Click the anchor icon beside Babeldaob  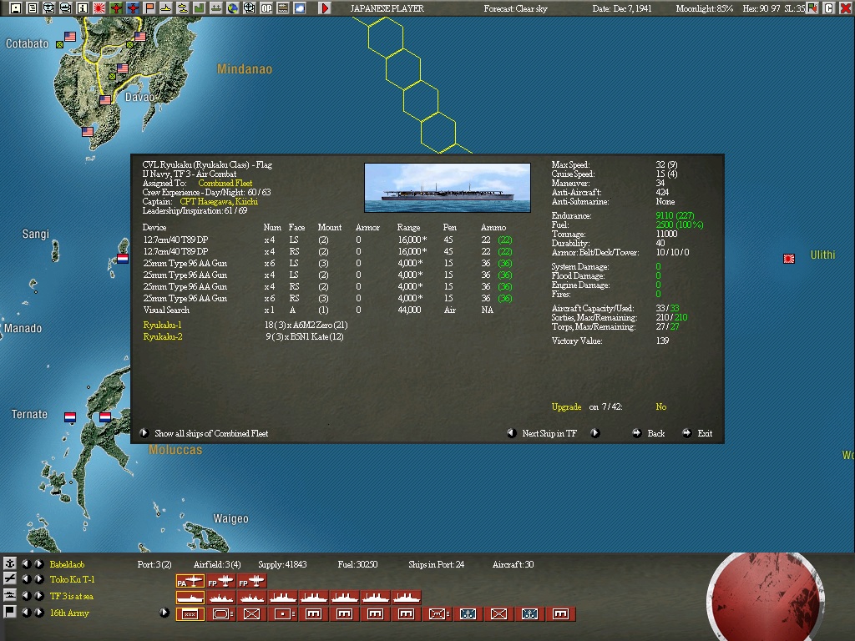10,563
